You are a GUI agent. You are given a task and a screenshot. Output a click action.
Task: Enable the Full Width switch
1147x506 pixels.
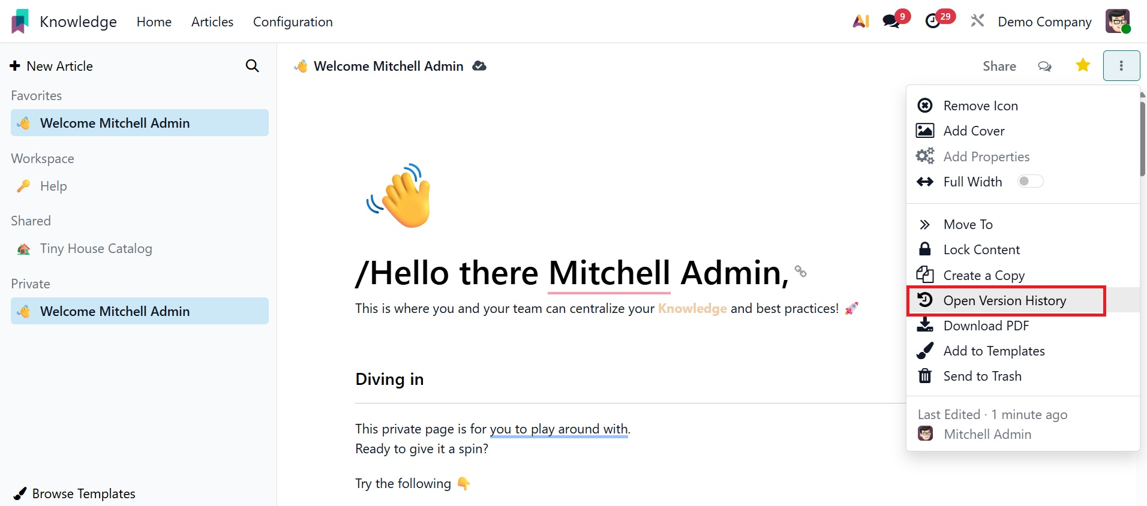coord(1030,182)
